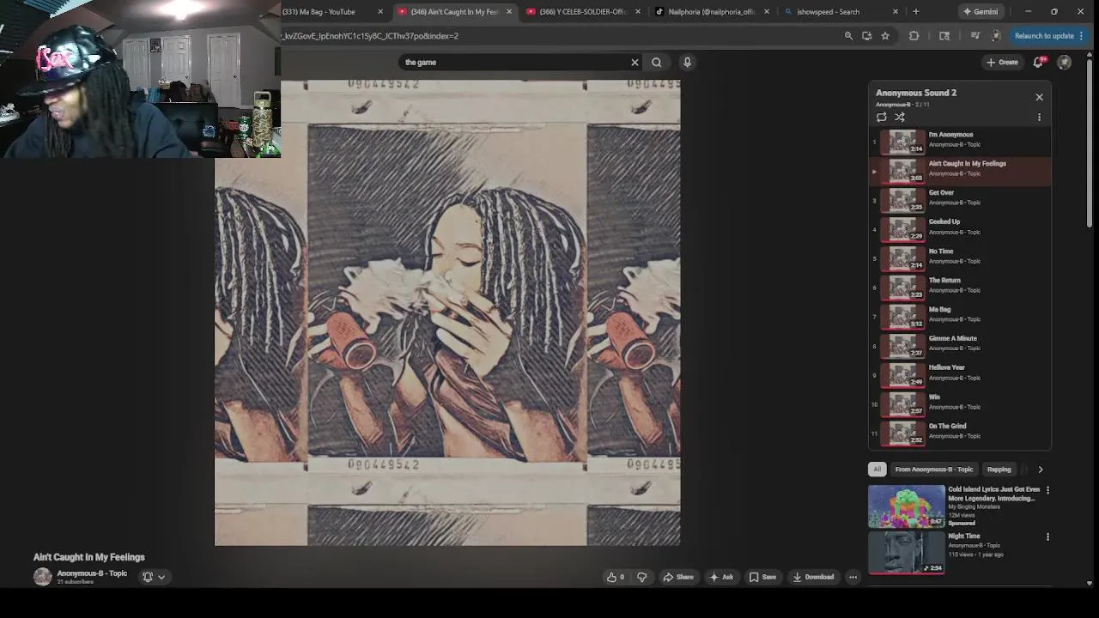Toggle shuffle for the Anonymous Sound 2 playlist
This screenshot has width=1099, height=618.
900,118
